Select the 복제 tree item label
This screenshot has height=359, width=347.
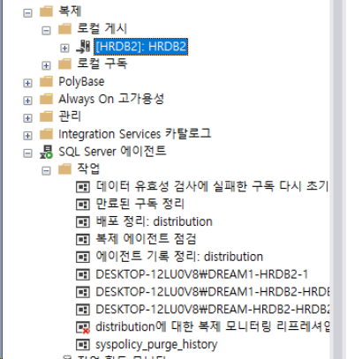coord(70,11)
